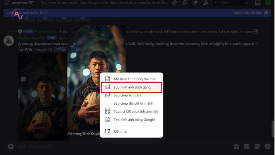Open the inbox icon in header
Viewport: 275px width, 155px height.
(257, 3)
